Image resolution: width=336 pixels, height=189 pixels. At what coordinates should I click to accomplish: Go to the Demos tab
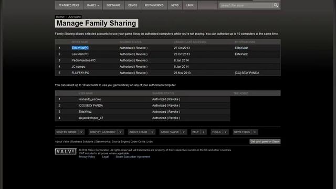(132, 5)
